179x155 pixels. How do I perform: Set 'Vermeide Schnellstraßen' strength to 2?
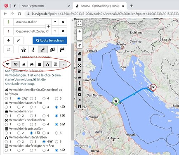coord(19,124)
